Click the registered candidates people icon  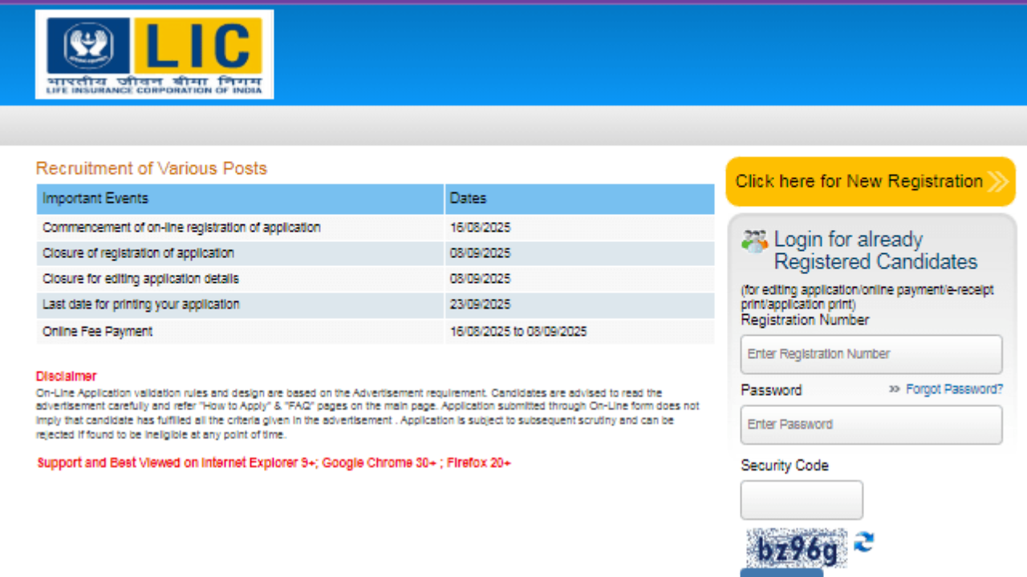754,241
